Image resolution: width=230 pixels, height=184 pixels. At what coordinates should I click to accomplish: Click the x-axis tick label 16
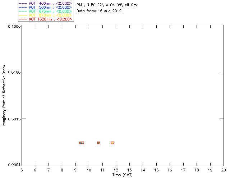tap(170, 170)
